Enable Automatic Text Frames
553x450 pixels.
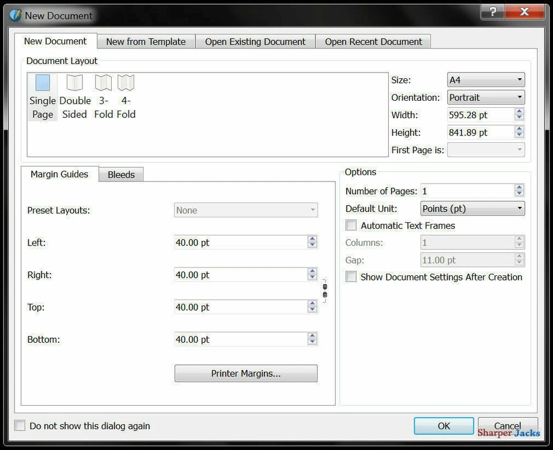tap(351, 225)
